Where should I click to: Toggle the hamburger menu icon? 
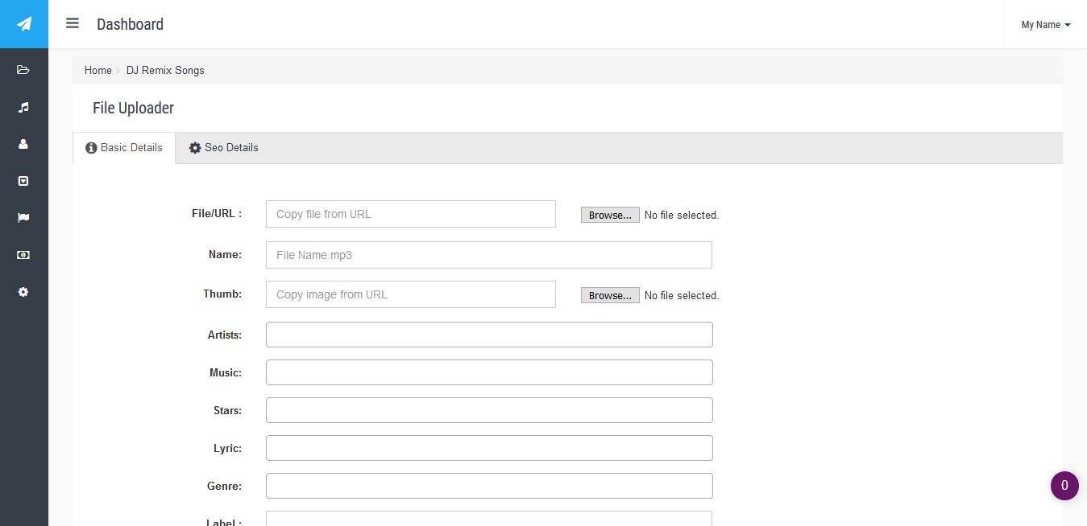tap(73, 23)
